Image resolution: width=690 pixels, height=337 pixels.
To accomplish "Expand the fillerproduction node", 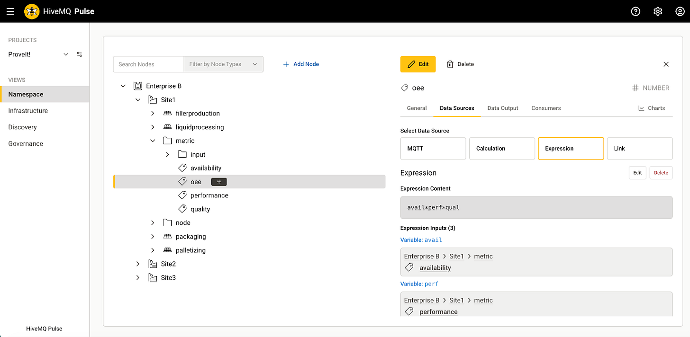I will point(153,114).
